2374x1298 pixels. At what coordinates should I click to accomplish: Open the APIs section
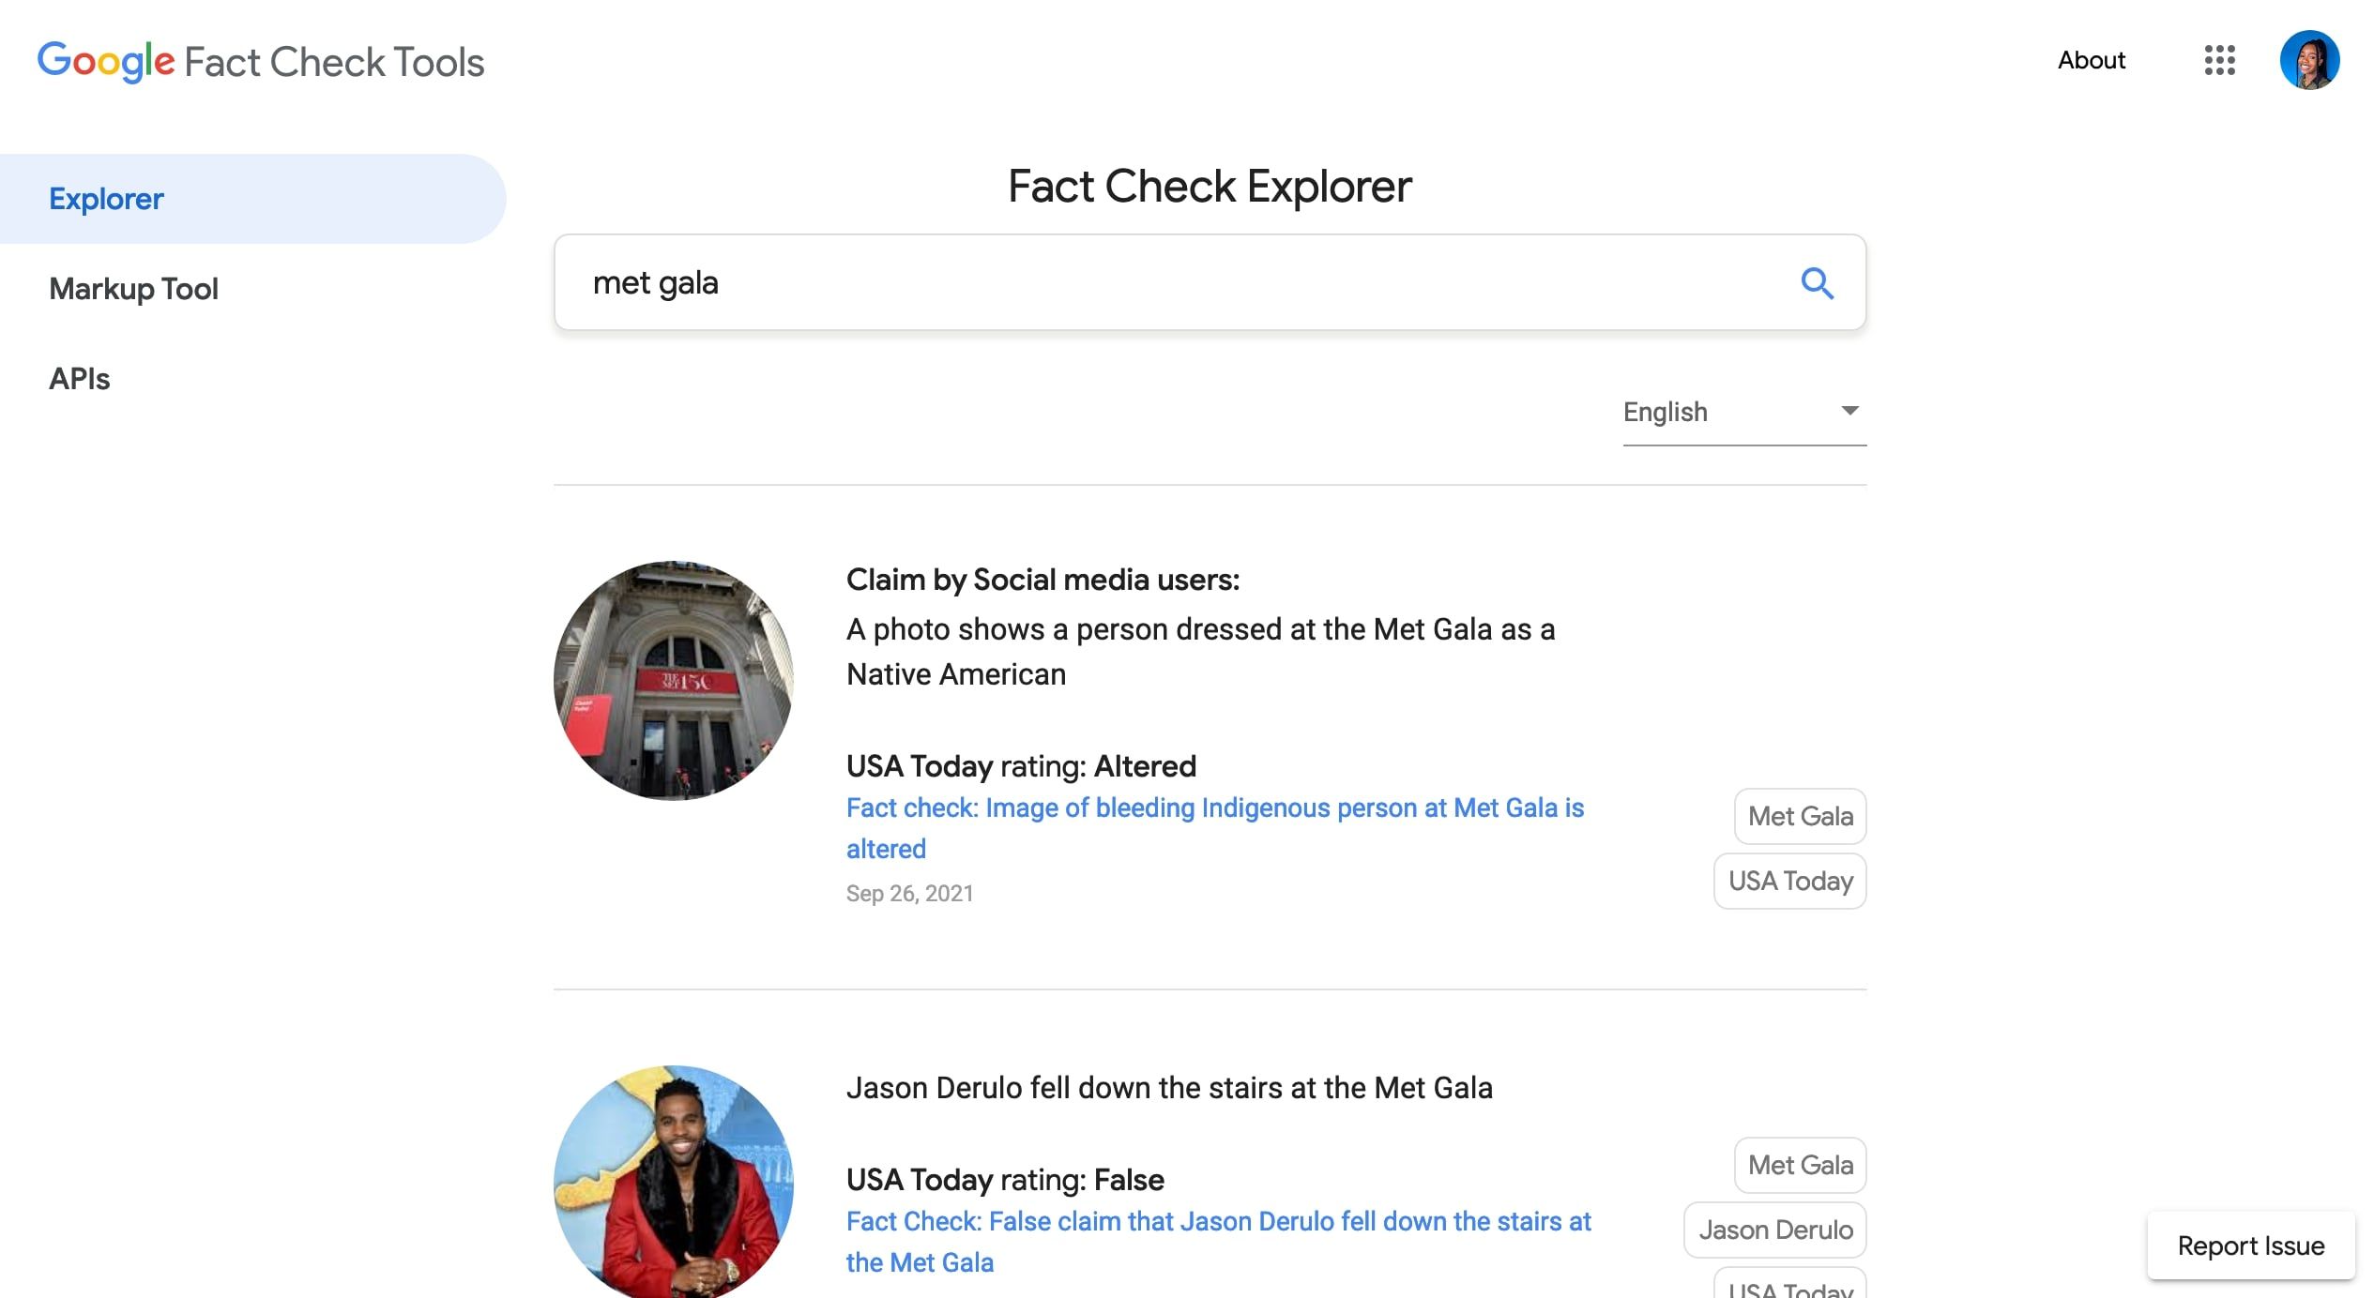(80, 379)
